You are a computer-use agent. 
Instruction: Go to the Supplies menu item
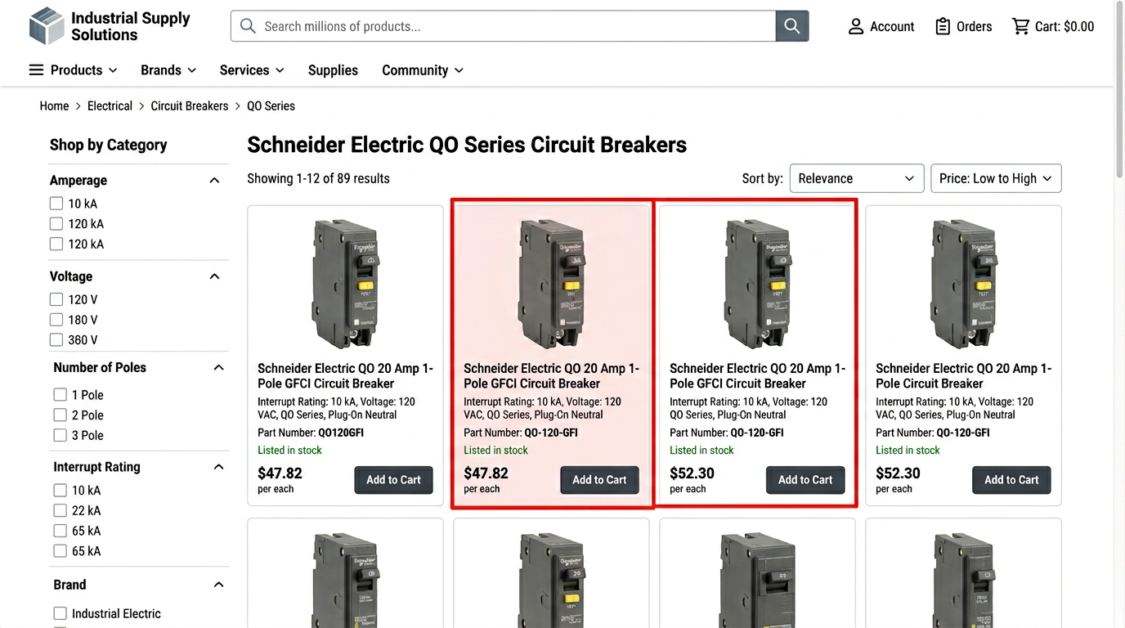tap(333, 70)
